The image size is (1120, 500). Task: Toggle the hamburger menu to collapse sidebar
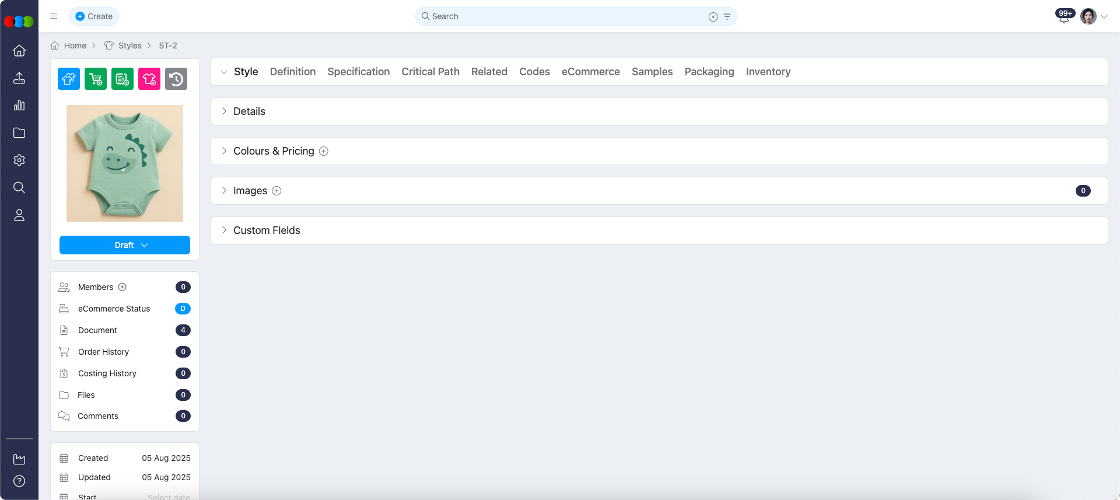click(x=54, y=16)
